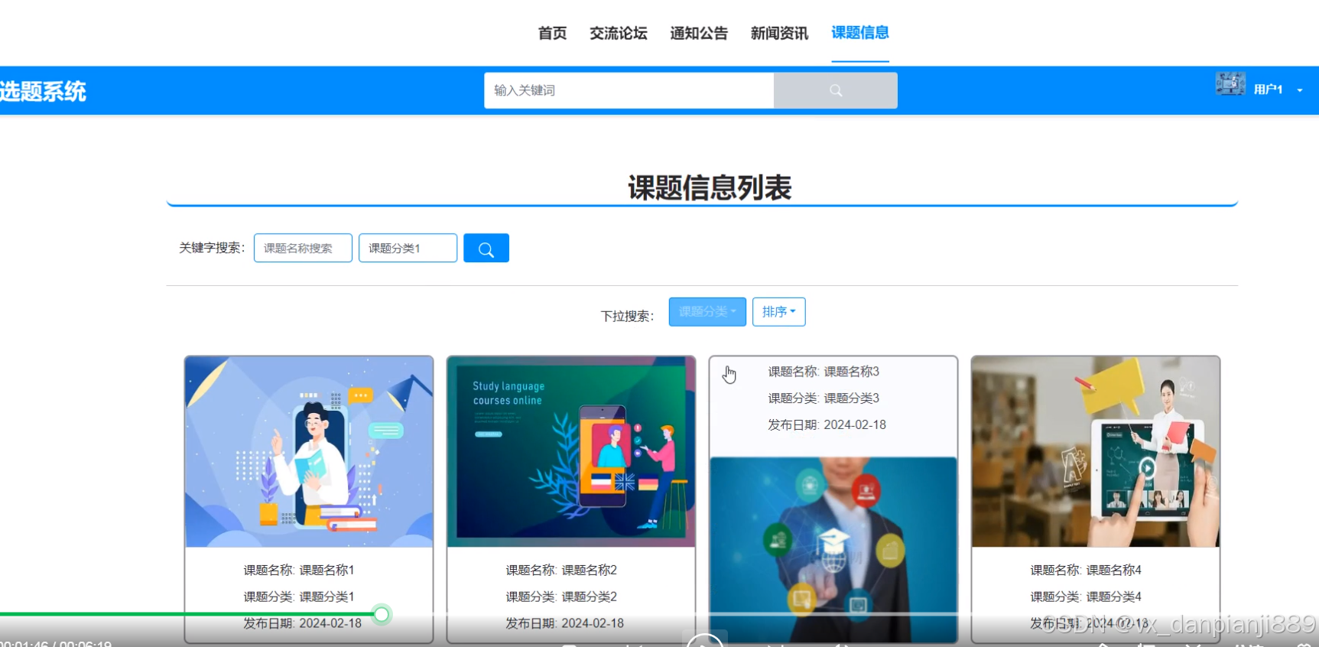Image resolution: width=1319 pixels, height=647 pixels.
Task: Click the 课题分类1 category input field
Action: 408,248
